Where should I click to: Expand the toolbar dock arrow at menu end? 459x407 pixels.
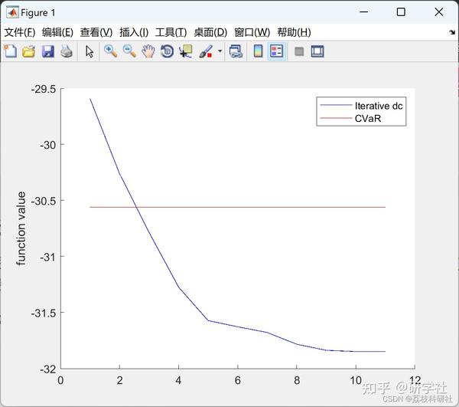tap(452, 32)
